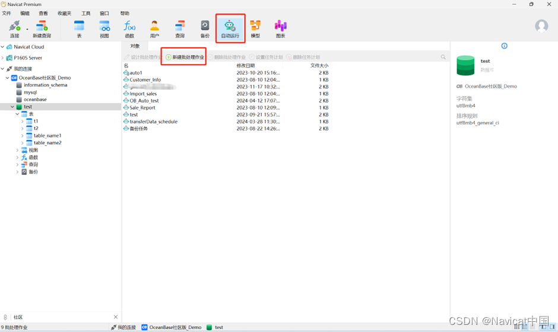Select the auto1 batch job

(135, 72)
